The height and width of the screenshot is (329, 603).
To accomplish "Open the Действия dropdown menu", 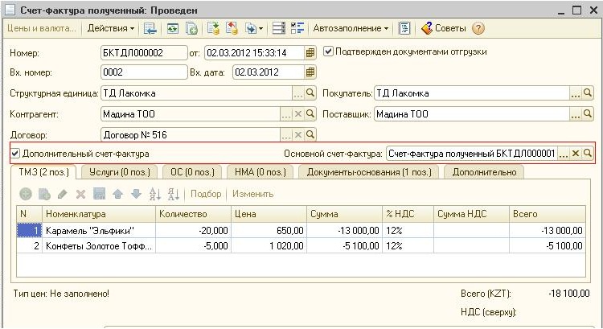I will click(x=111, y=28).
